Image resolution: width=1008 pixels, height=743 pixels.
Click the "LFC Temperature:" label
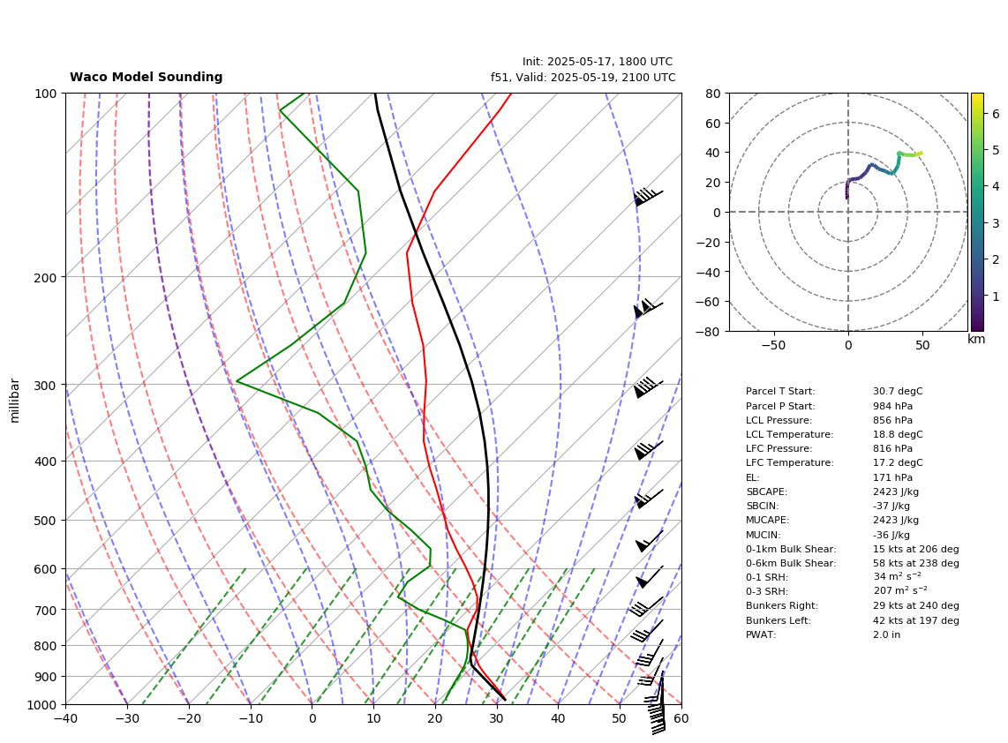click(x=789, y=462)
